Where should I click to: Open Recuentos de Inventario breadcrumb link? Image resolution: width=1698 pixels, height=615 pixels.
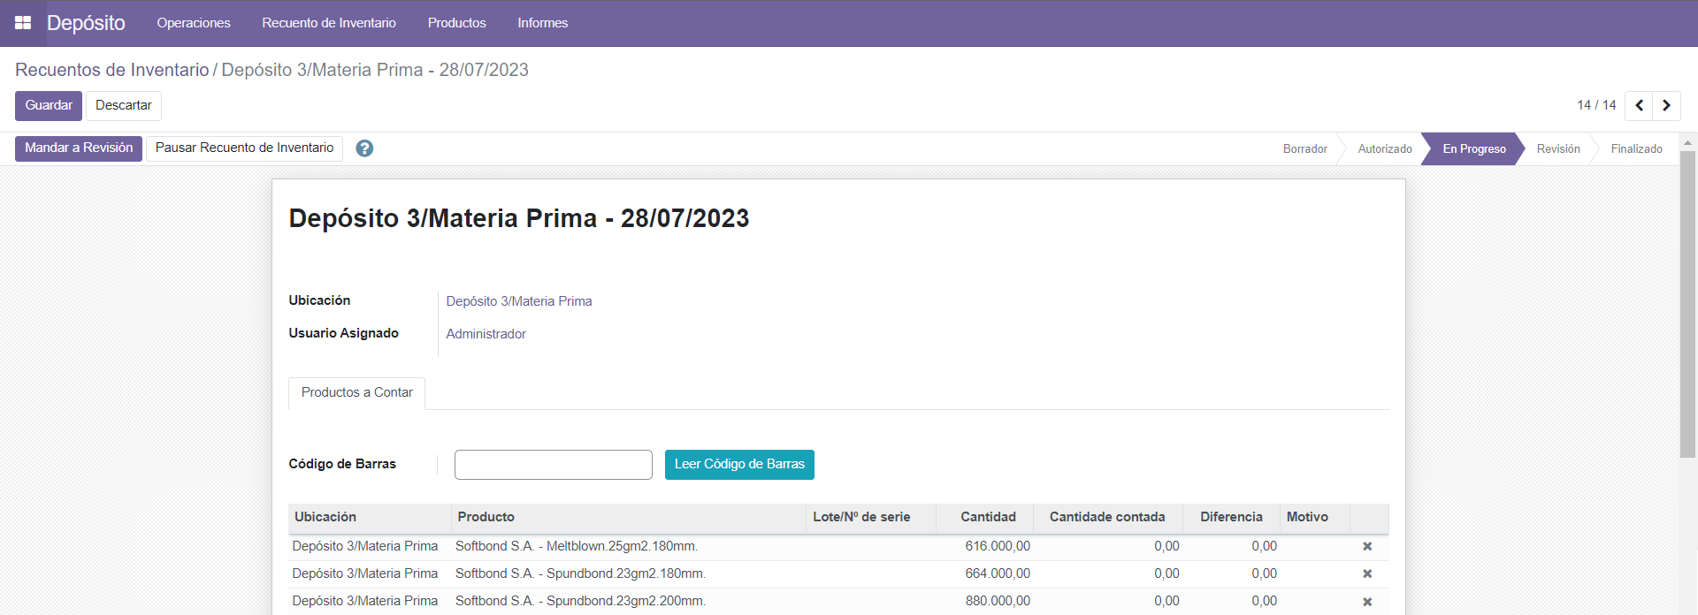(112, 70)
